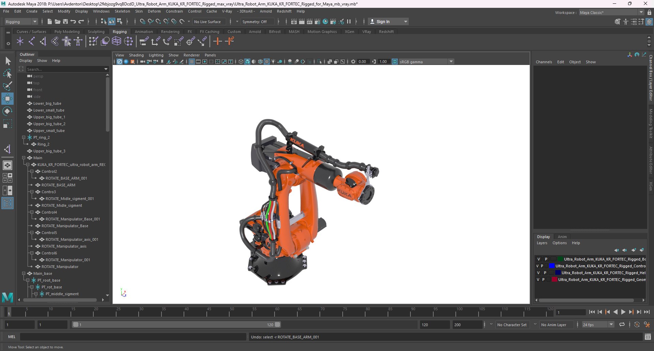The image size is (654, 351).
Task: Open a scene using the folder icon
Action: (x=58, y=21)
